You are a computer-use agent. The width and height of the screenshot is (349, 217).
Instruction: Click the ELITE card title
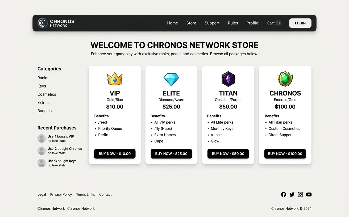[171, 93]
